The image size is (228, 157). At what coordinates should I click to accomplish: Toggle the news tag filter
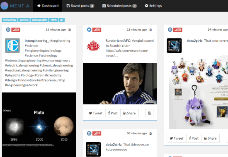coord(53,20)
